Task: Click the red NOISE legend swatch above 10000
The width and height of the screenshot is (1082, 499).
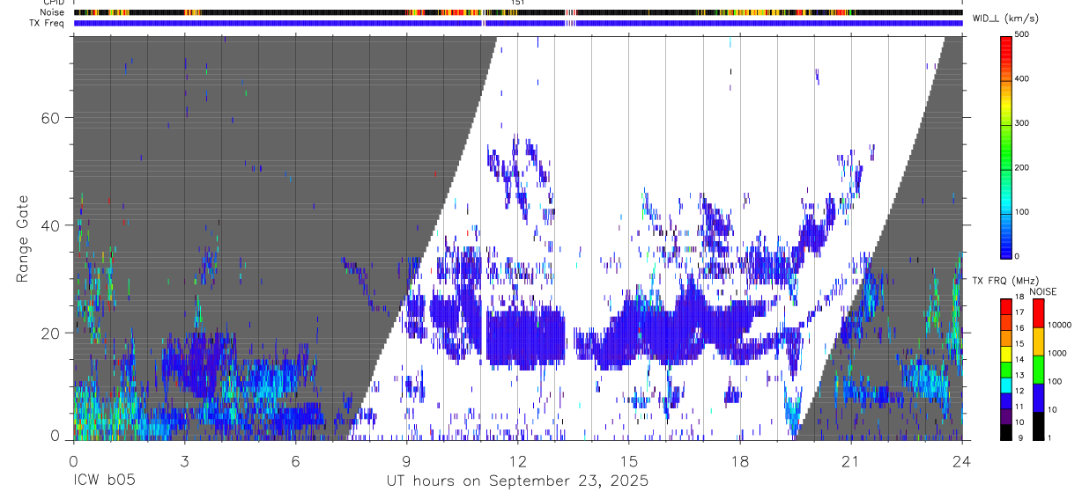Action: click(x=1038, y=312)
